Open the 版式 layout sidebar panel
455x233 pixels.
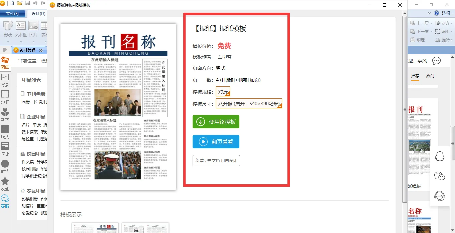point(5,132)
